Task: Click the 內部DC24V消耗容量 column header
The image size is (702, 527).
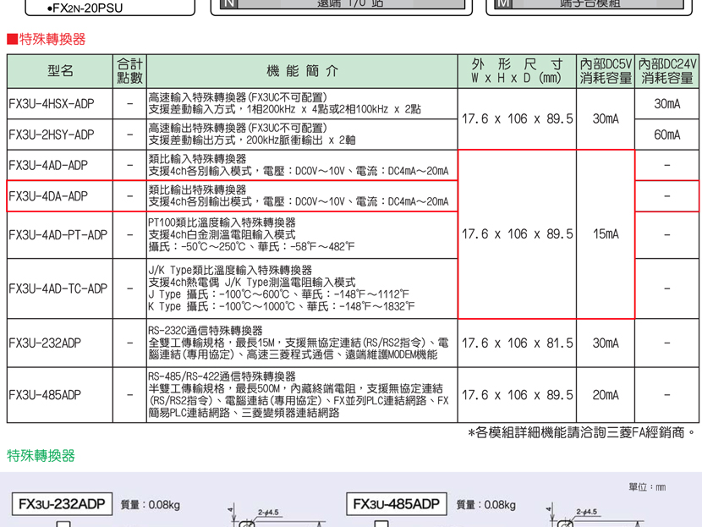Action: click(667, 71)
